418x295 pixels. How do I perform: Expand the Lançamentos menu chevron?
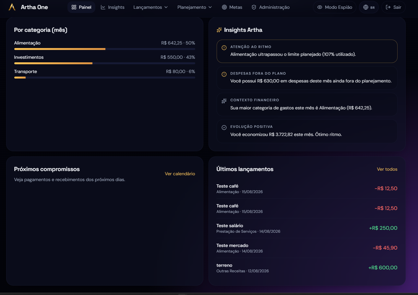coord(166,7)
